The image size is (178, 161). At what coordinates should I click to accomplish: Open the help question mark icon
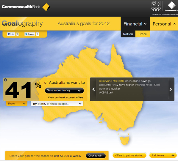pos(5,80)
